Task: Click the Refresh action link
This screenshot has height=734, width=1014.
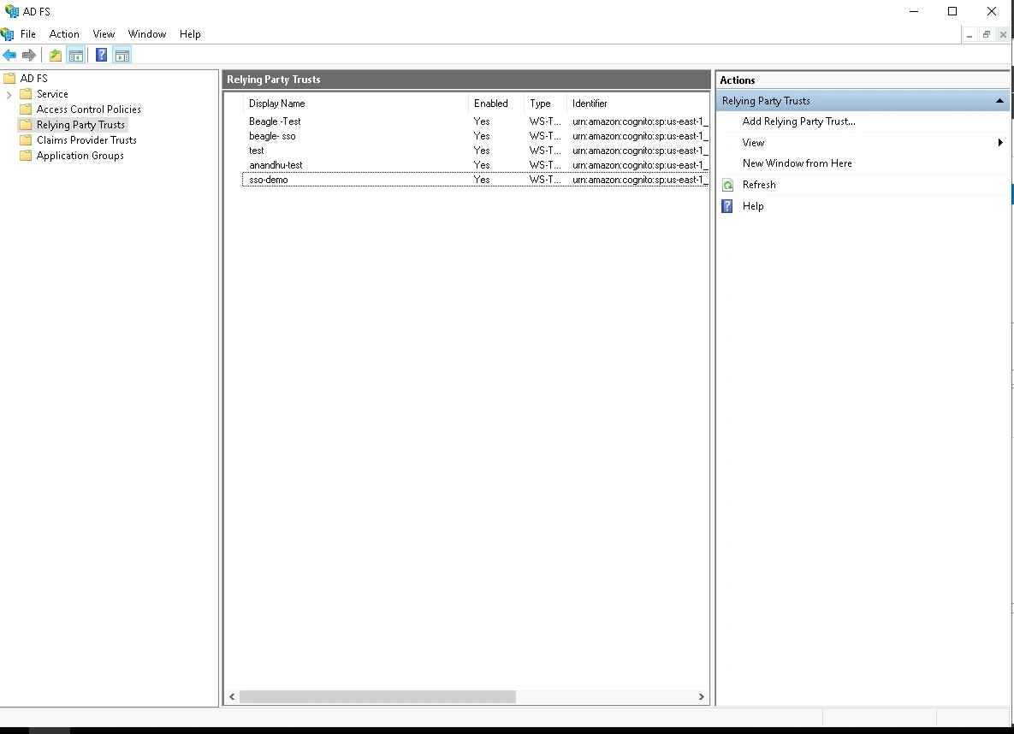Action: (758, 185)
